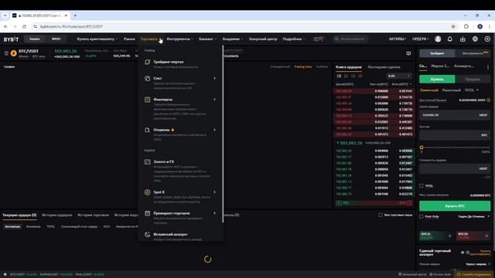Click the guide book icon above order book
Screen dimensions: 495x278
pos(408,53)
